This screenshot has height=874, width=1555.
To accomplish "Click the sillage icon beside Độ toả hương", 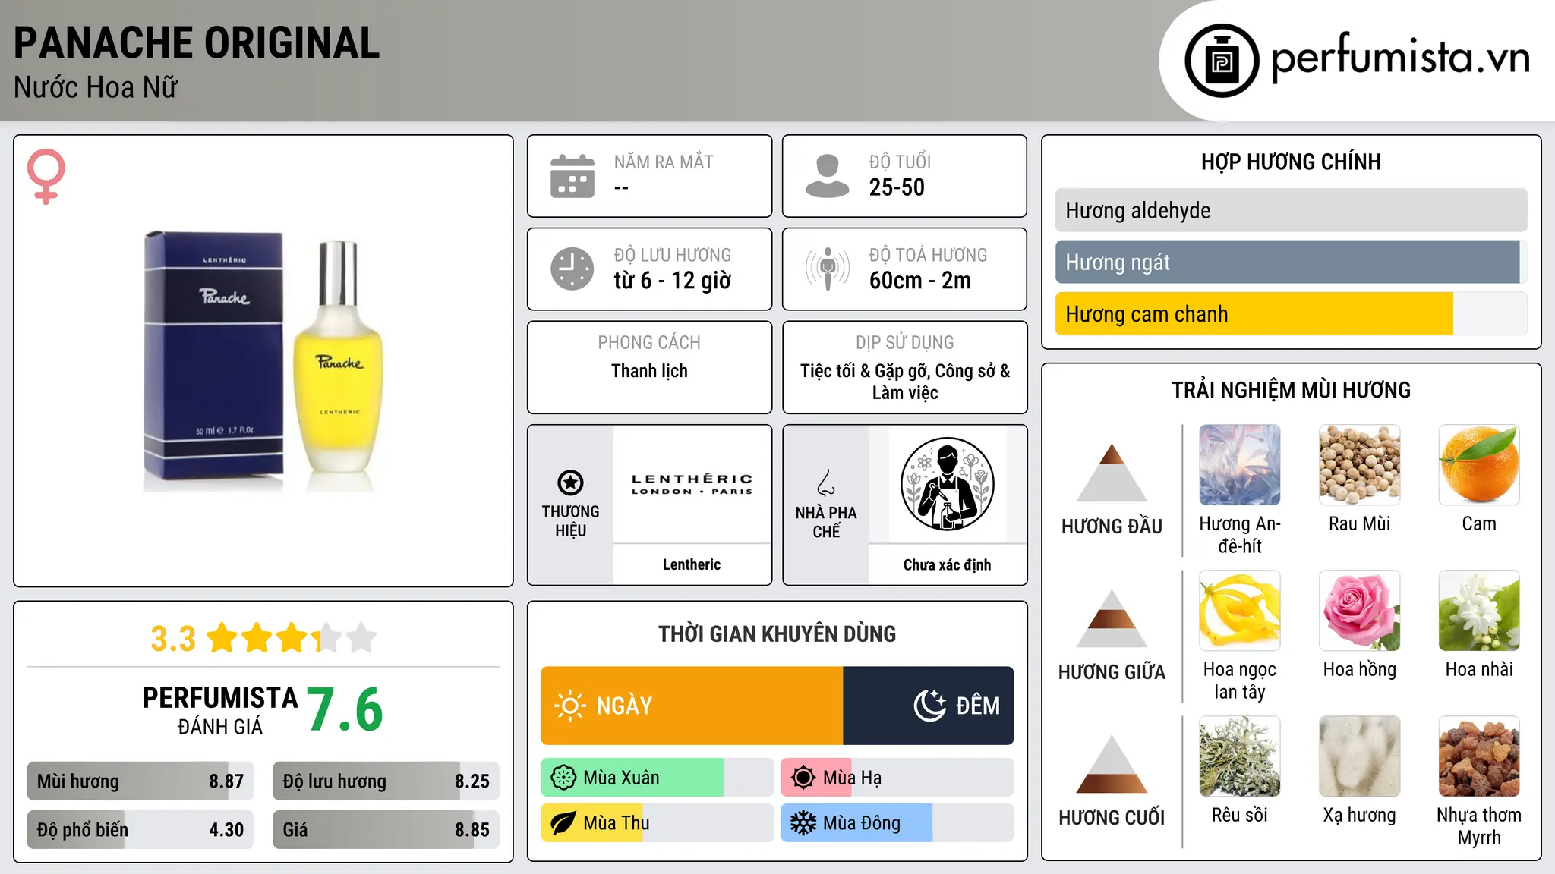I will point(828,269).
